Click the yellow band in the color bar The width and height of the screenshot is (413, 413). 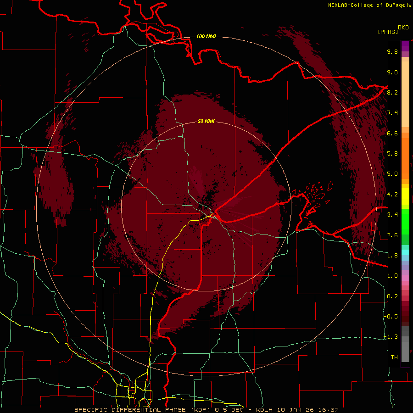(405, 196)
